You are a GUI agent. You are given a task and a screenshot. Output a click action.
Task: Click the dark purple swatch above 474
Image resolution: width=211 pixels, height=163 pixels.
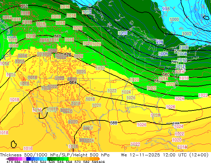11,159
